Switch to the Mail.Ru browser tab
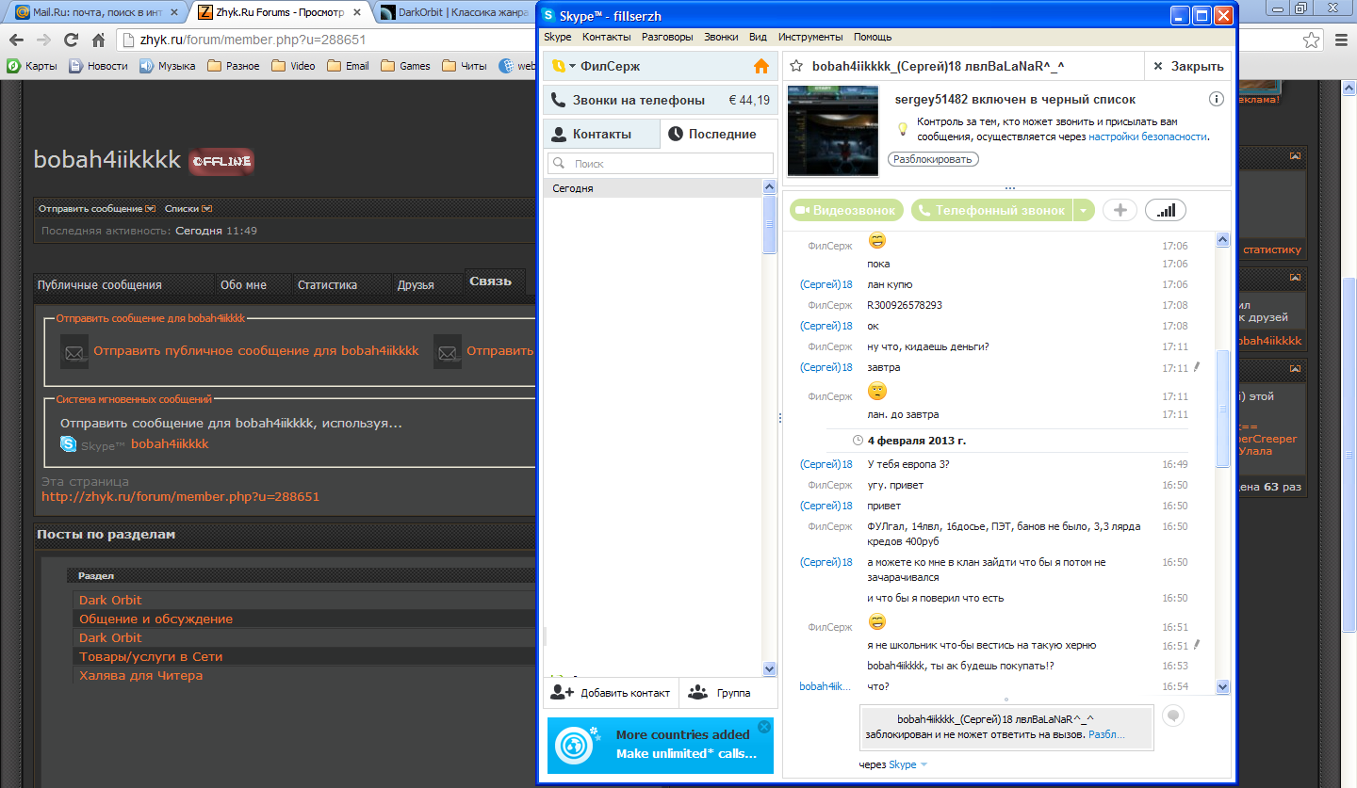Viewport: 1357px width, 788px height. tap(96, 13)
